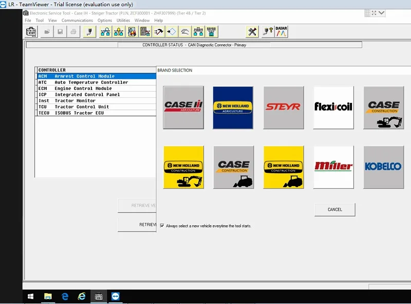Viewport: 411px width, 304px height.
Task: Click the lower RETRIEV button
Action: tap(137, 225)
